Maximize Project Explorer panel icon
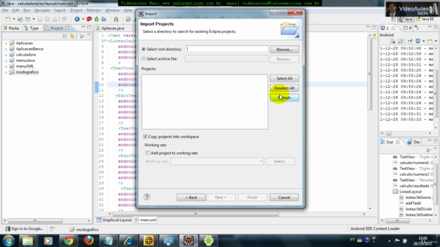Image resolution: width=440 pixels, height=247 pixels. pos(89,27)
